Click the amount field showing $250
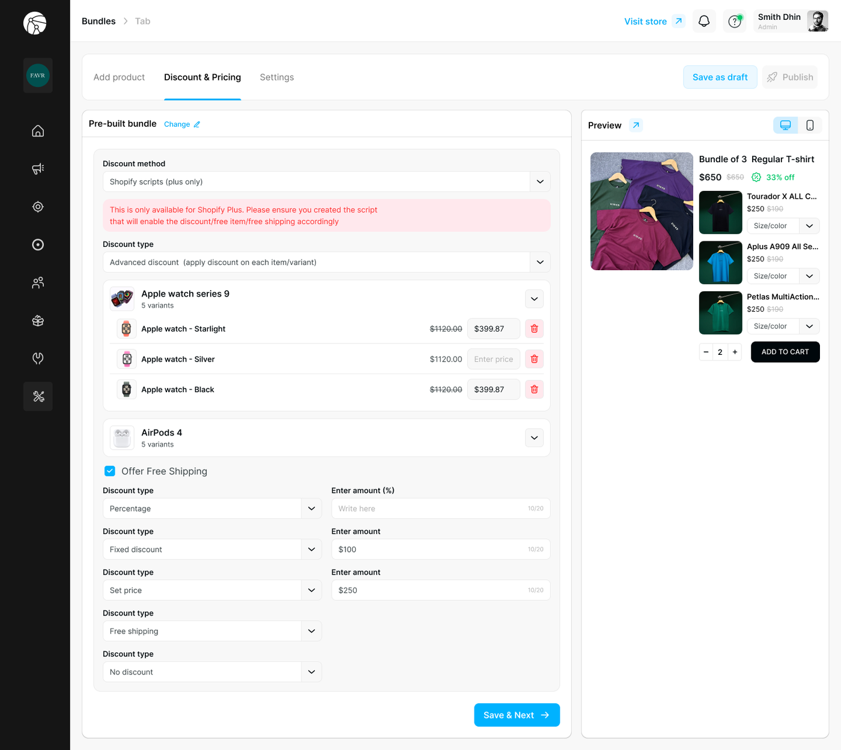Viewport: 841px width, 750px height. pyautogui.click(x=441, y=590)
